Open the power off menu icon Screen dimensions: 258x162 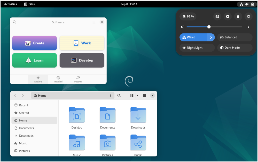[248, 16]
